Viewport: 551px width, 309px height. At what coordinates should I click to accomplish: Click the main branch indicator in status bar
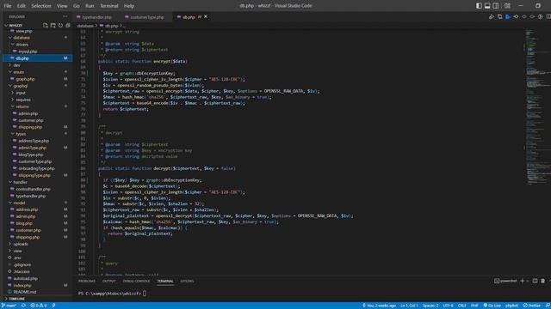[x=9, y=306]
